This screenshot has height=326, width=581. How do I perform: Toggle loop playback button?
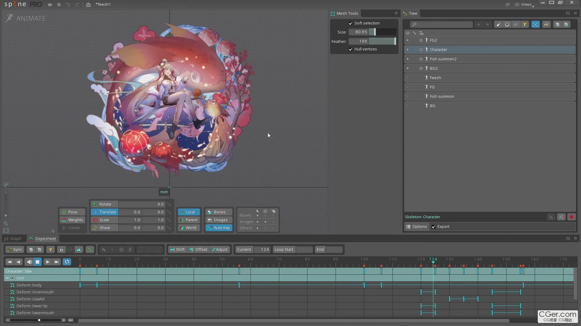67,262
